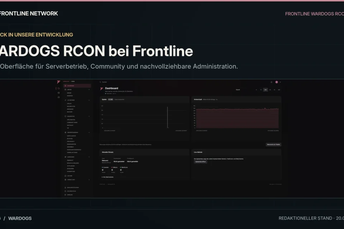Collapse the Moderation group chevron

click(x=89, y=116)
